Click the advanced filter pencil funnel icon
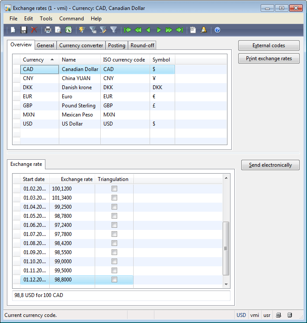 coord(103,30)
